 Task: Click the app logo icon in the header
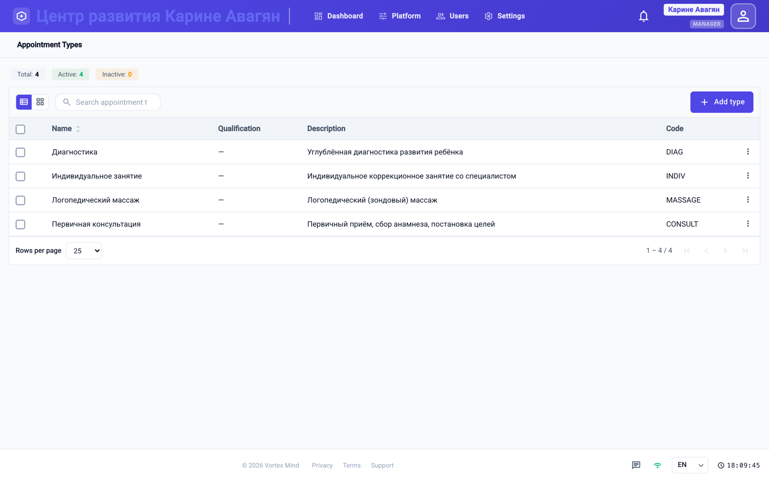pyautogui.click(x=21, y=16)
